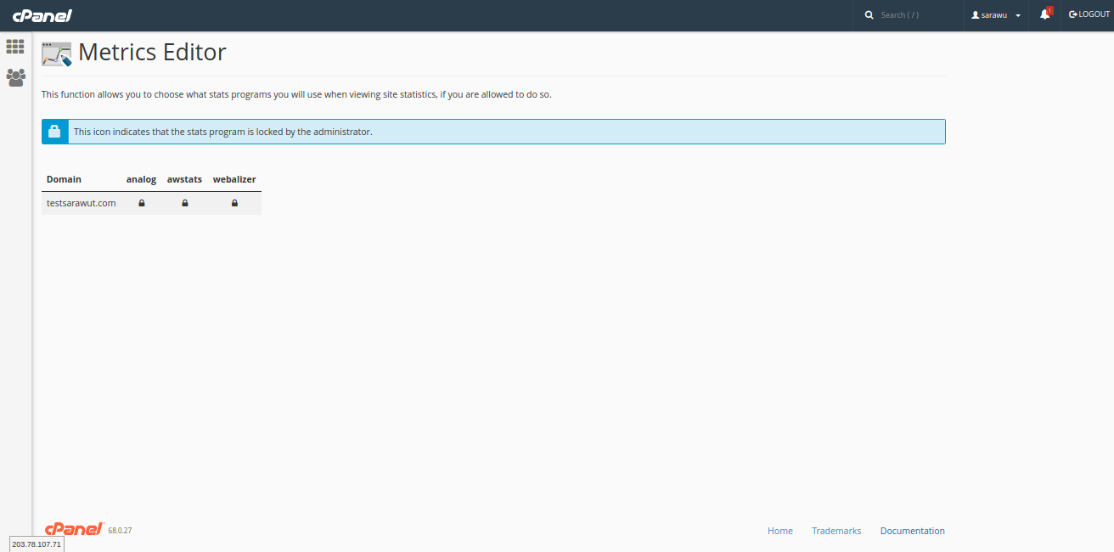Click the cPanel logo in top header
Viewport: 1114px width, 552px height.
(x=42, y=15)
